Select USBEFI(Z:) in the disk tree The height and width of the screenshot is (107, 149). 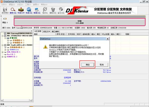12,57
